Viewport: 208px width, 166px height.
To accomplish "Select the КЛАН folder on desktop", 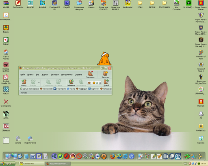I will click(140, 4).
